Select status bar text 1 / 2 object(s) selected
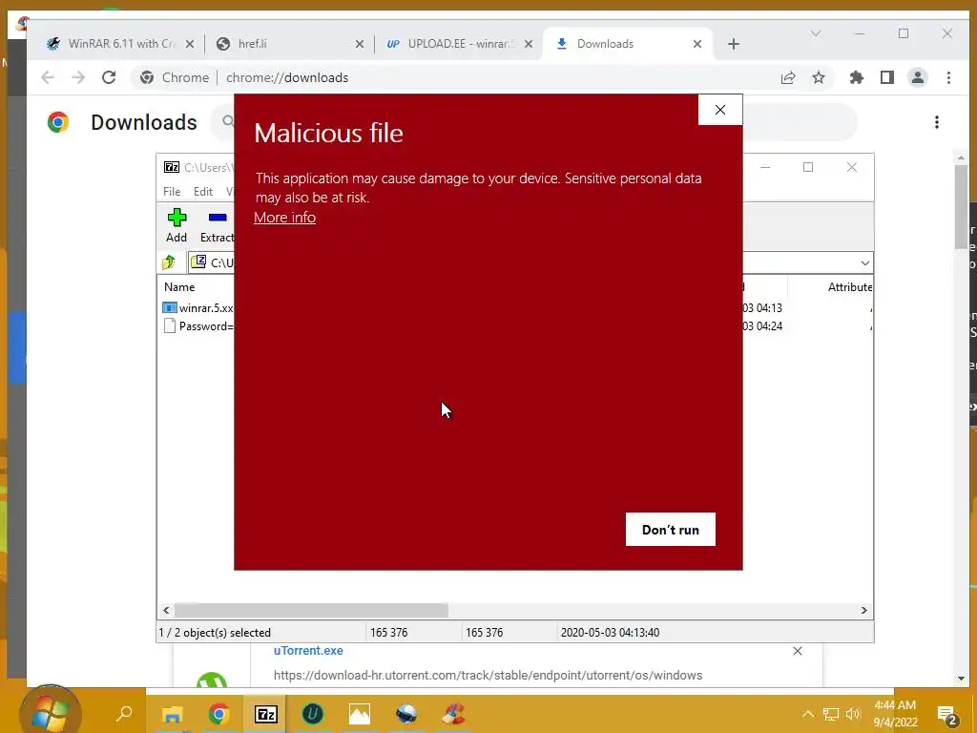The height and width of the screenshot is (733, 977). click(x=215, y=633)
